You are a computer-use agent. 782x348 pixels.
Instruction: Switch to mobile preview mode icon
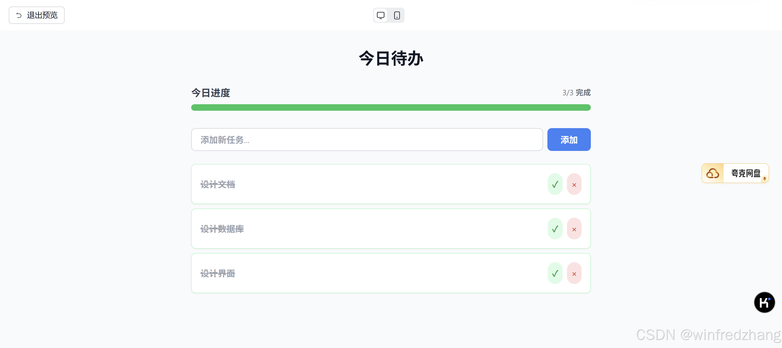(397, 15)
